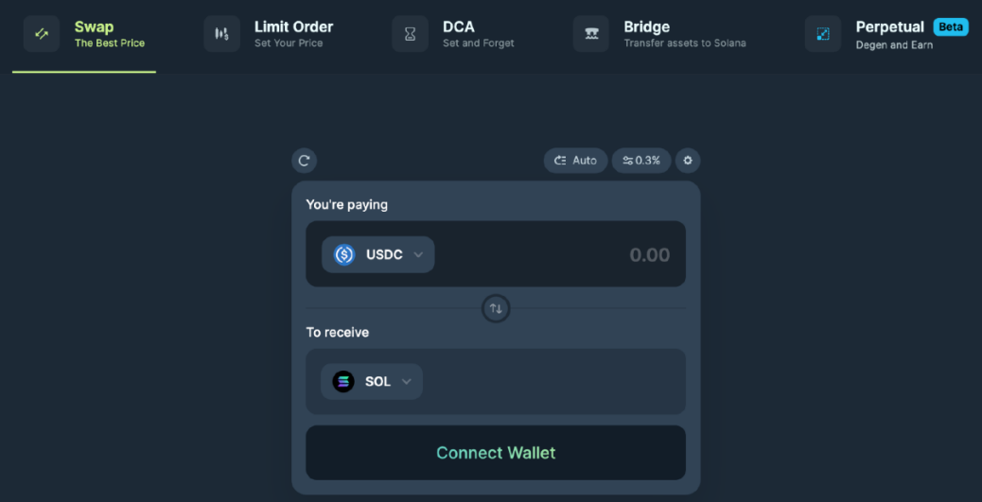
Task: Toggle the Auto routing mode
Action: [575, 161]
